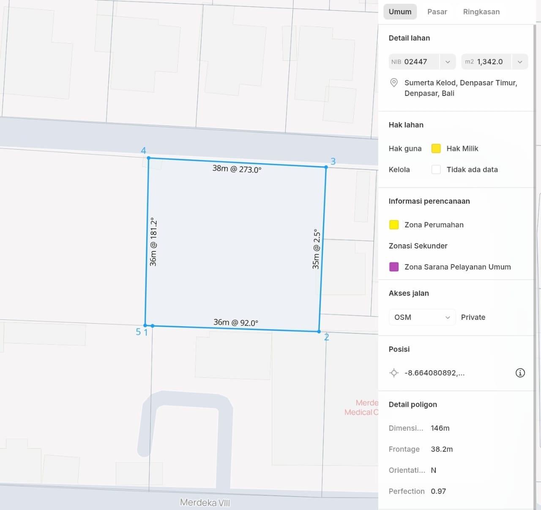
Task: Click the Merdeka Medical map label
Action: point(361,407)
